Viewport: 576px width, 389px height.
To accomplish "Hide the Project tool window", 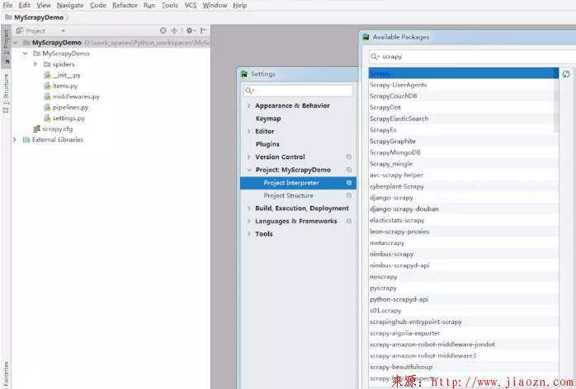I will (x=203, y=30).
